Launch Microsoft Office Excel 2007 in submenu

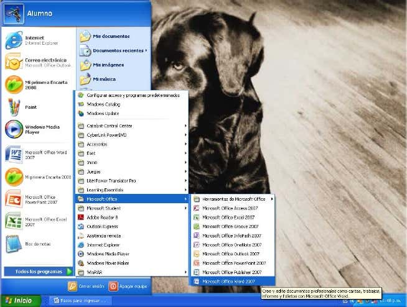click(233, 218)
